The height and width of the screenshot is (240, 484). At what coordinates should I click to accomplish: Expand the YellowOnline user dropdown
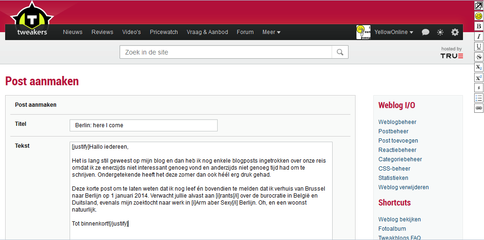click(393, 32)
